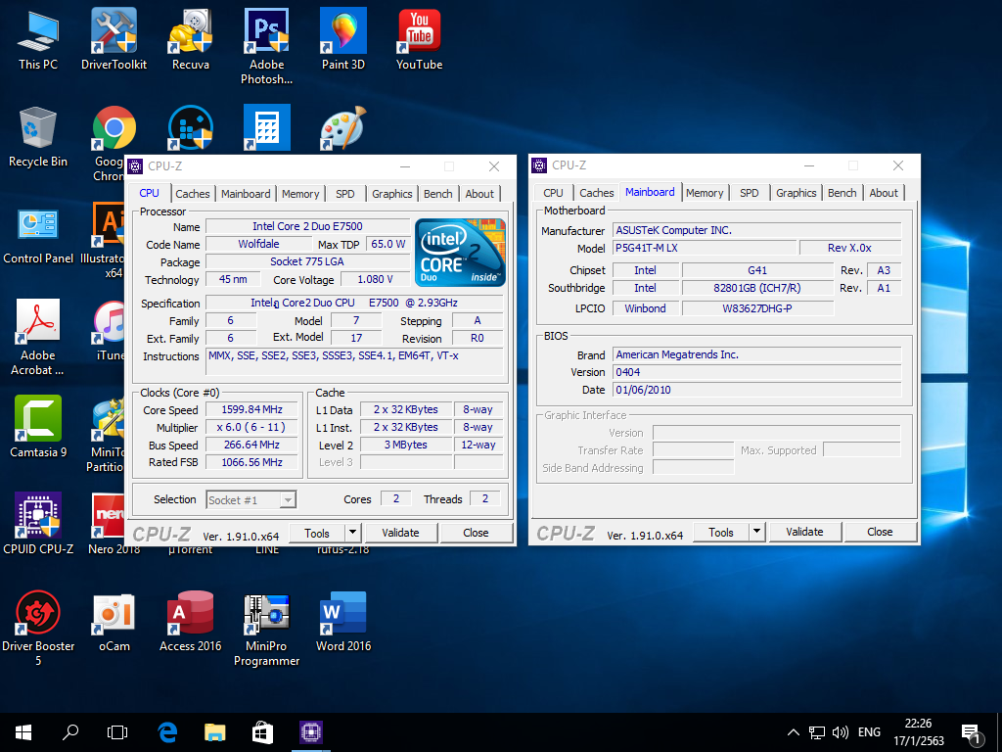Switch to Caches tab in left CPU-Z
The height and width of the screenshot is (752, 1002).
point(193,194)
